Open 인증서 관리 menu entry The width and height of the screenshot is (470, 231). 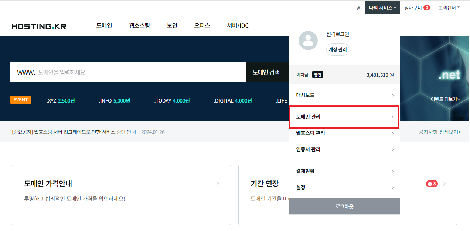tap(344, 149)
